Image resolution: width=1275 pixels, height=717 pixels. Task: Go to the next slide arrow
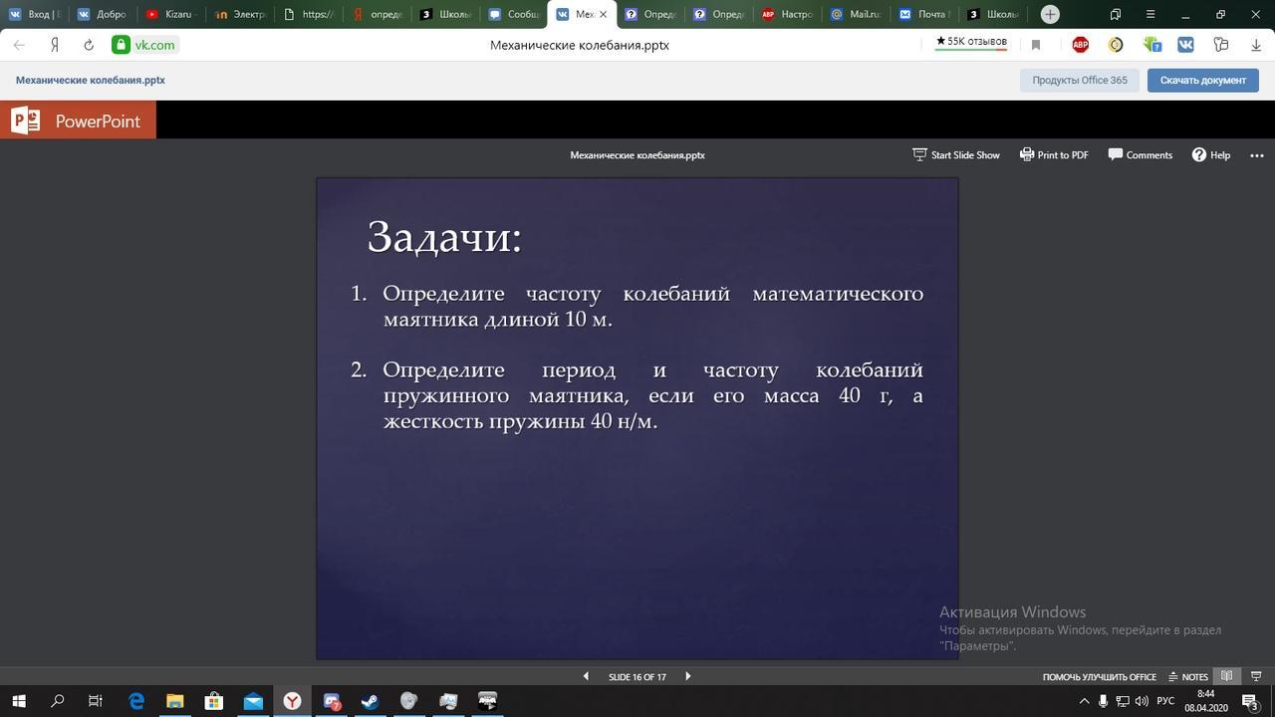tap(687, 676)
